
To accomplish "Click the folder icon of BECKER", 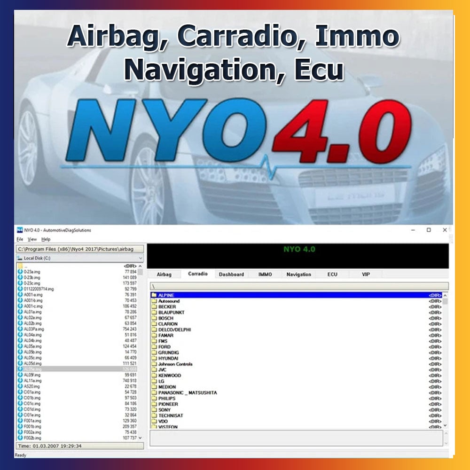I will 154,306.
